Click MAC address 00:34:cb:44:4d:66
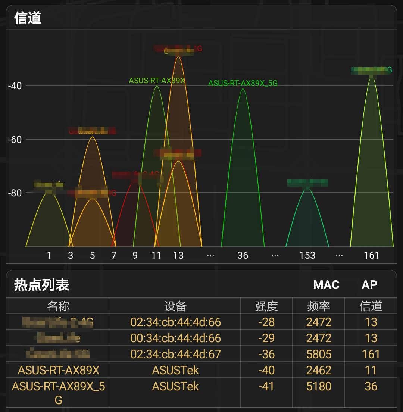 pos(175,338)
